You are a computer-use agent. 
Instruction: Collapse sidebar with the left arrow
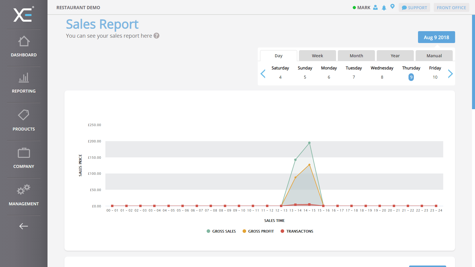point(24,226)
